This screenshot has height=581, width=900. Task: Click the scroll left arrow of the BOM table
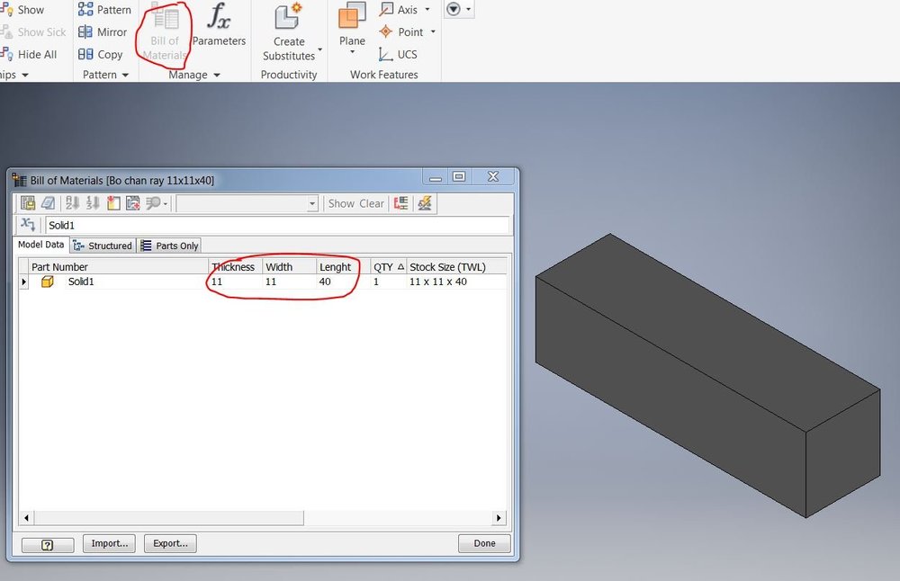point(26,518)
